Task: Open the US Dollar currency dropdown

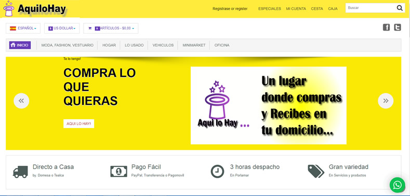Action: 62,28
